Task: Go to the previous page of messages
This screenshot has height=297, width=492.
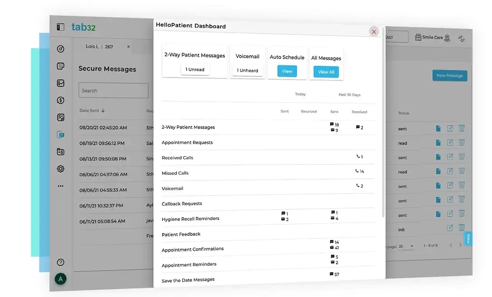Action: pyautogui.click(x=451, y=245)
